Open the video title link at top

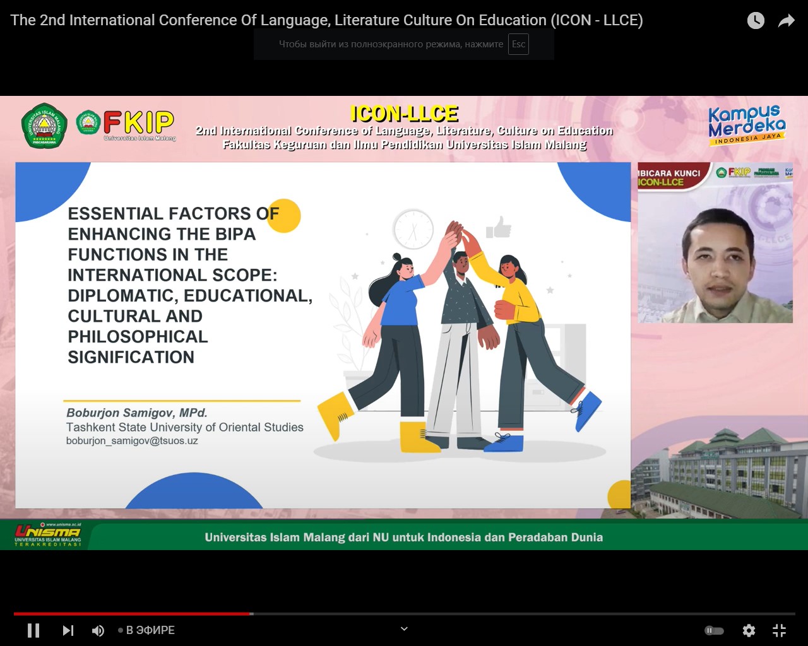click(x=326, y=20)
